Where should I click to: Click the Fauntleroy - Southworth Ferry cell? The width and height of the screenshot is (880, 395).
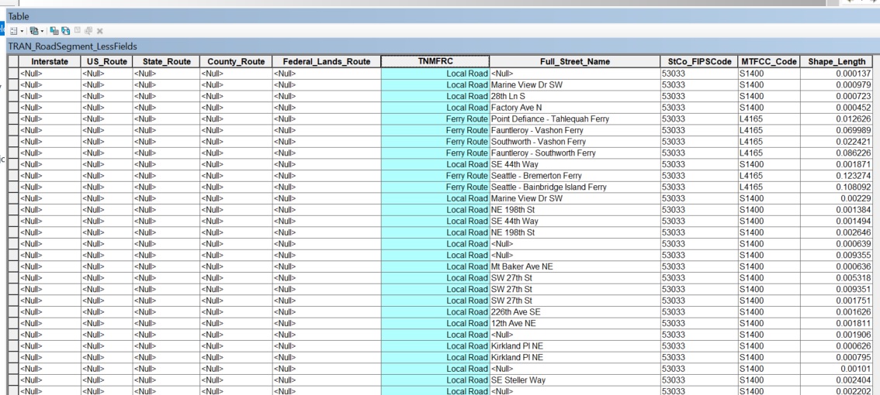coord(575,153)
